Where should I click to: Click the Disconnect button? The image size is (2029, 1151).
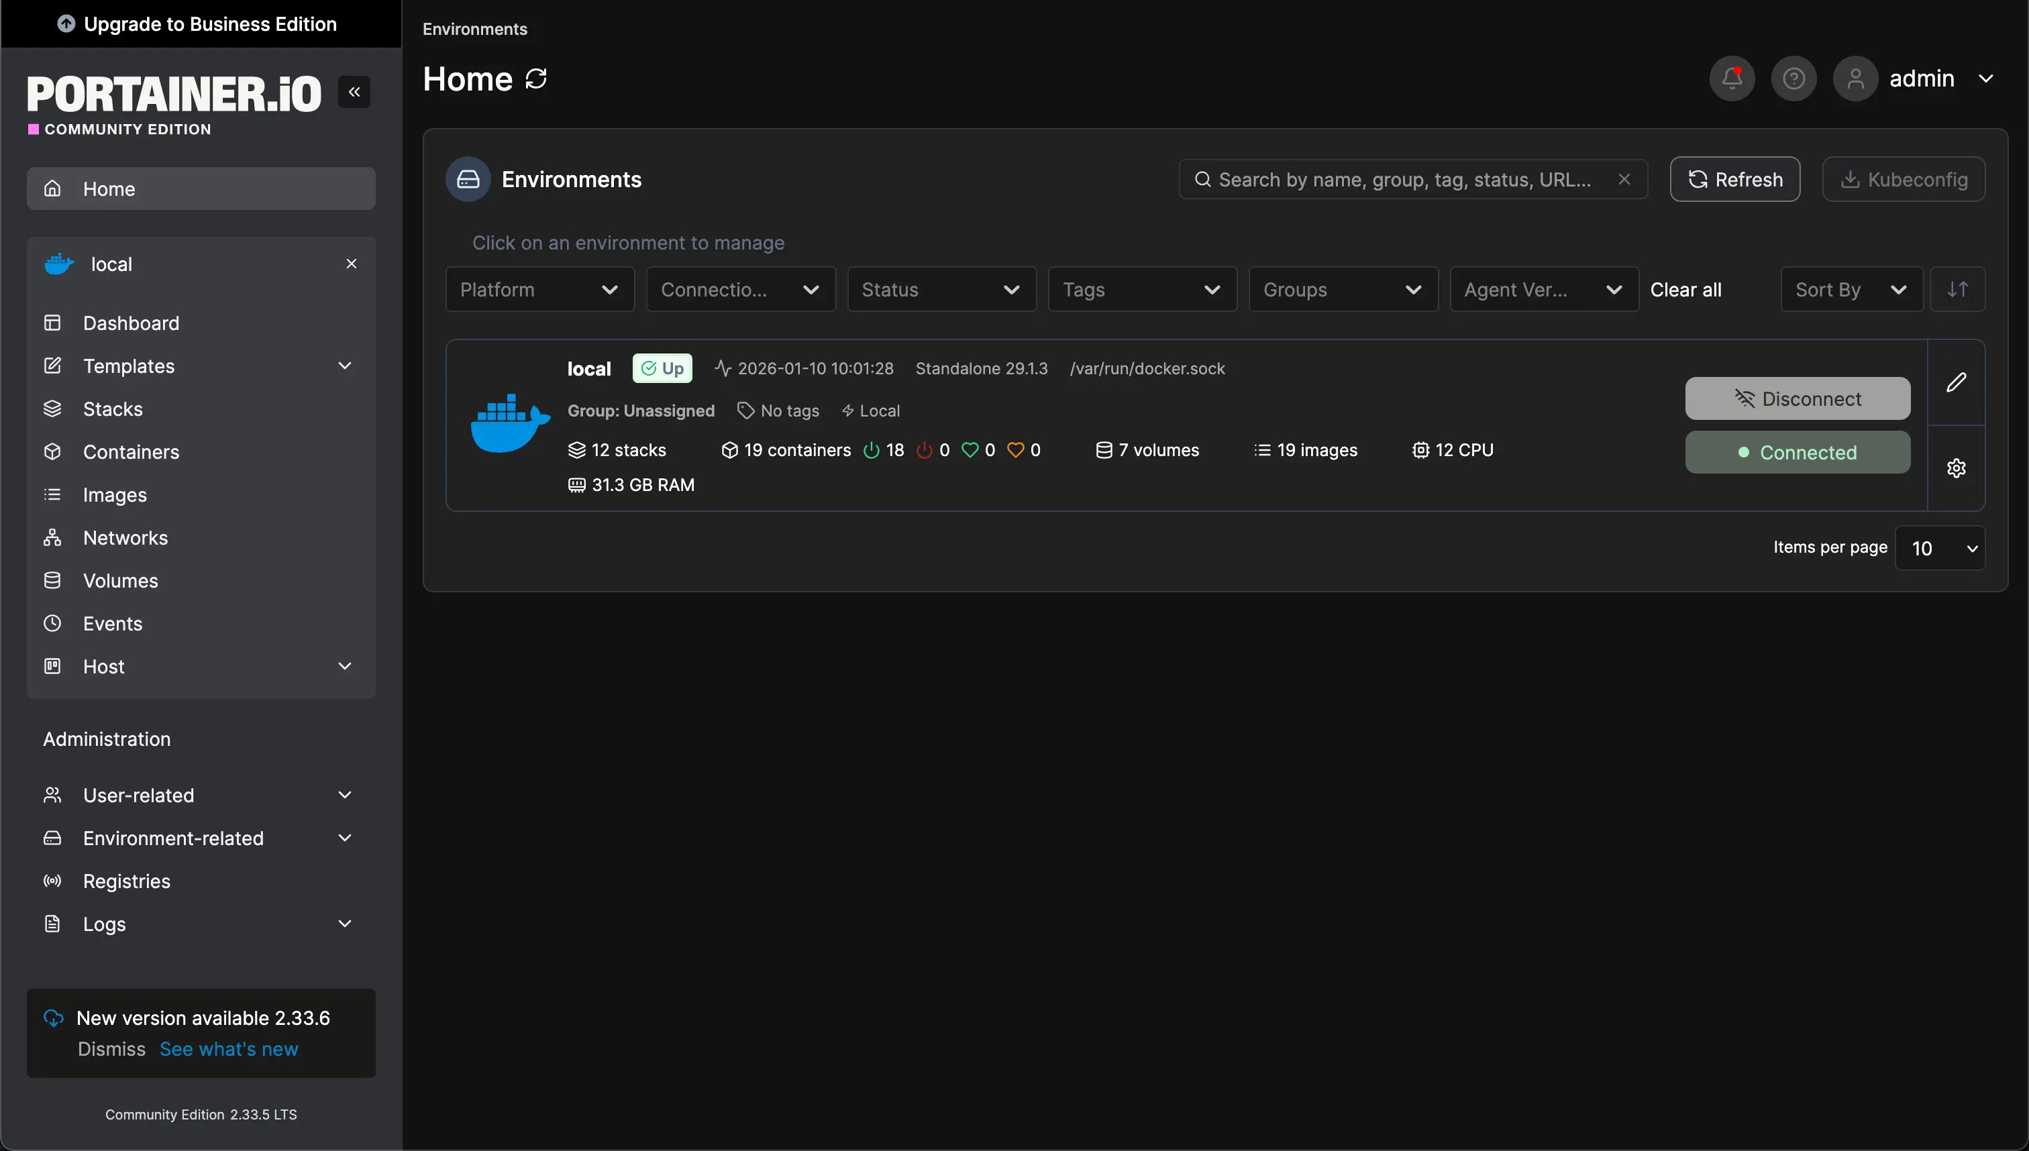point(1797,398)
